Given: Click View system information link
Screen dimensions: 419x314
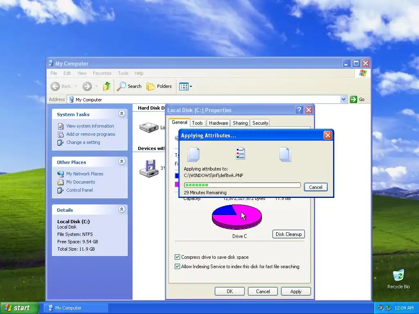Looking at the screenshot, I should tap(90, 126).
